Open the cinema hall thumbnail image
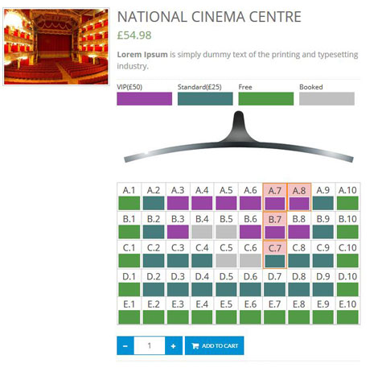Image resolution: width=378 pixels, height=368 pixels. pyautogui.click(x=56, y=47)
